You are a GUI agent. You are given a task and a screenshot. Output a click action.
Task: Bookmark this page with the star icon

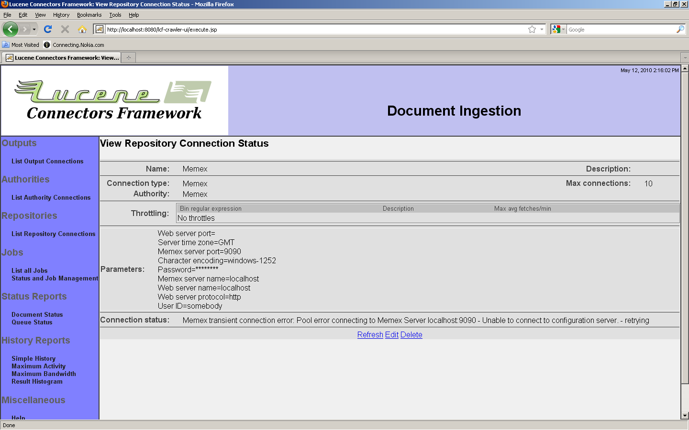[532, 29]
